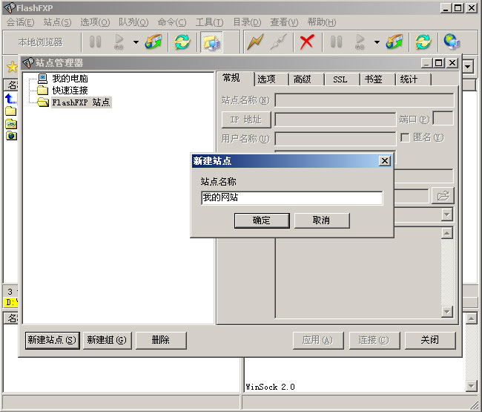Click the 站点名称 text field in the dialog
The height and width of the screenshot is (412, 482).
pyautogui.click(x=291, y=198)
